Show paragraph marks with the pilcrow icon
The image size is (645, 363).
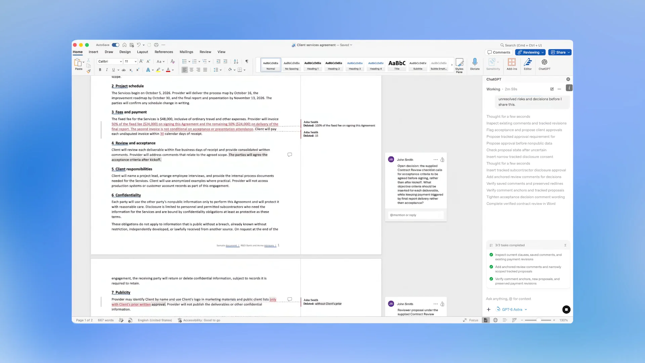(x=247, y=62)
